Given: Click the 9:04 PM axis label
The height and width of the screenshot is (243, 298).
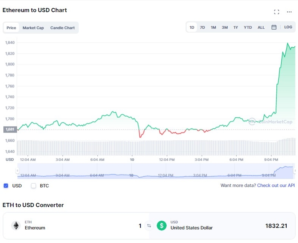Looking at the screenshot, I should pyautogui.click(x=271, y=160).
